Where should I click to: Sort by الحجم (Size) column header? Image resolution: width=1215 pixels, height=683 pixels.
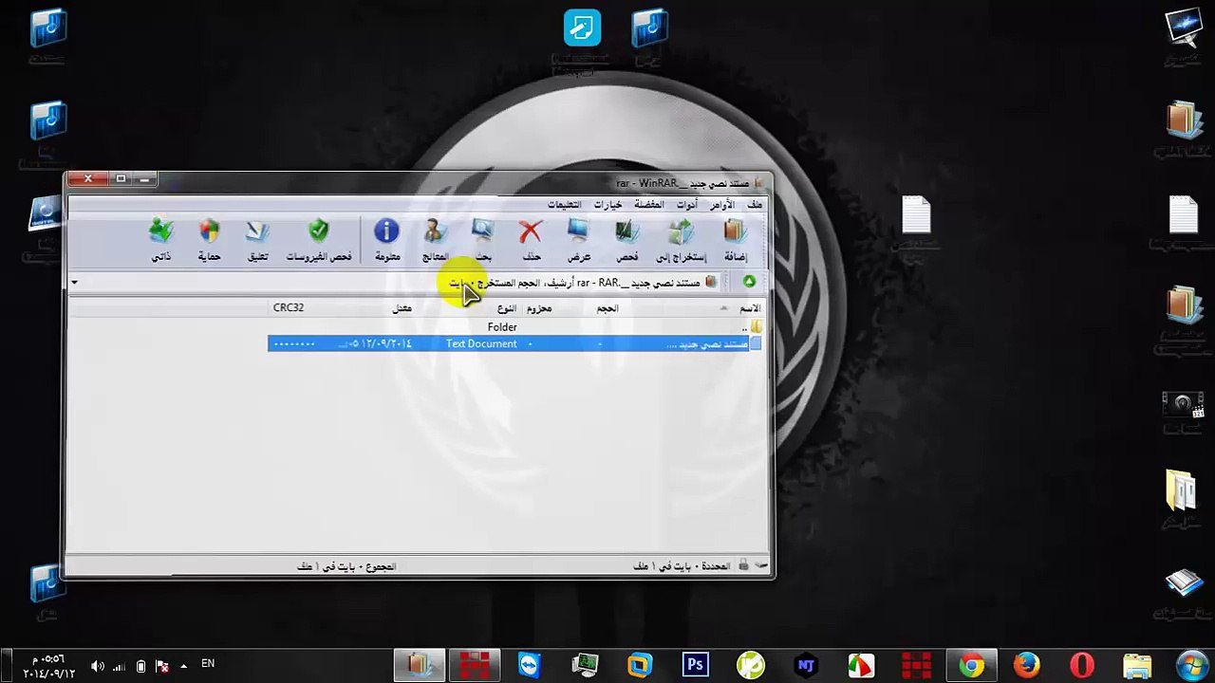[607, 308]
